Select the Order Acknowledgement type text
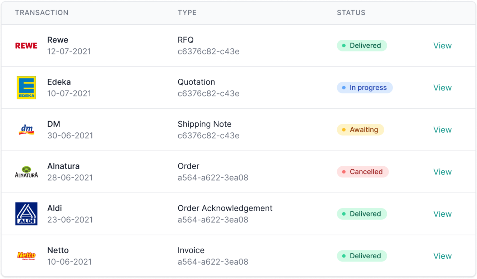The height and width of the screenshot is (279, 477). pyautogui.click(x=225, y=208)
